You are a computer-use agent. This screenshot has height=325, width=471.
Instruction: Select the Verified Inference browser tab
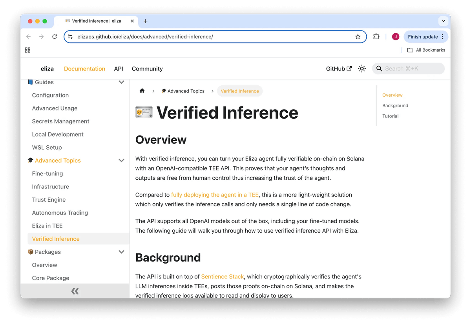point(97,21)
